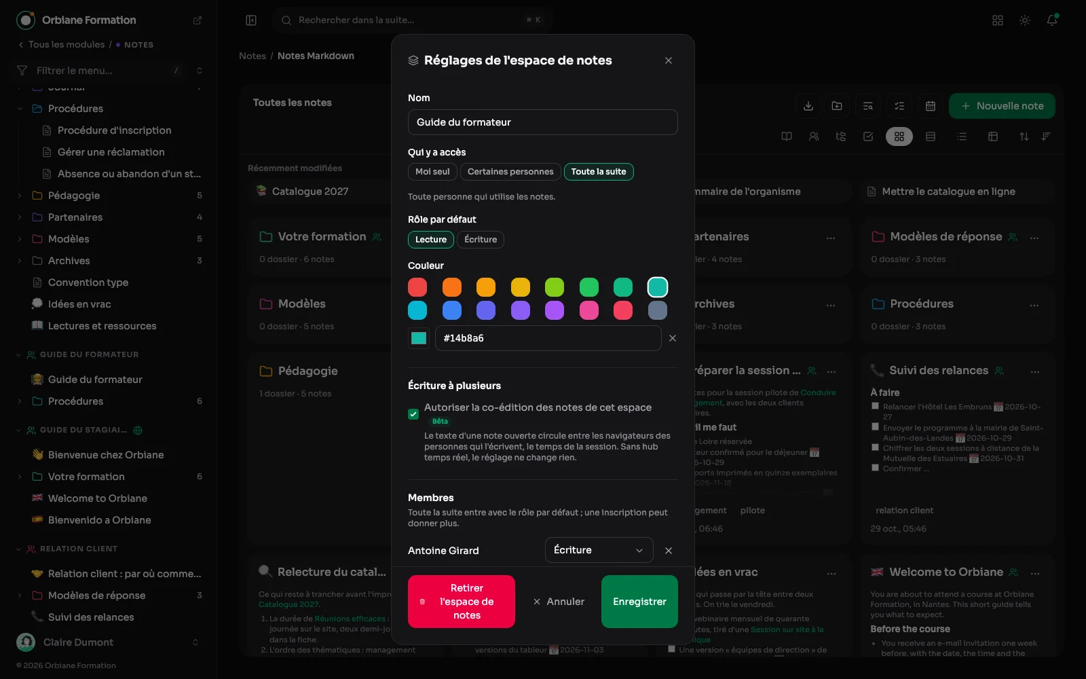Select 'Certaines personnes' access option

510,172
